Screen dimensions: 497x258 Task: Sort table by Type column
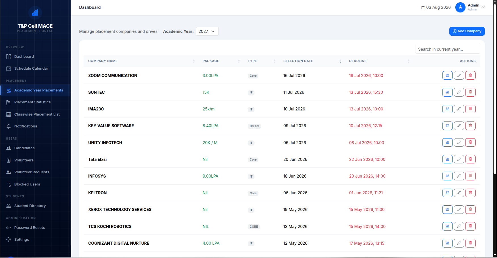click(x=261, y=61)
